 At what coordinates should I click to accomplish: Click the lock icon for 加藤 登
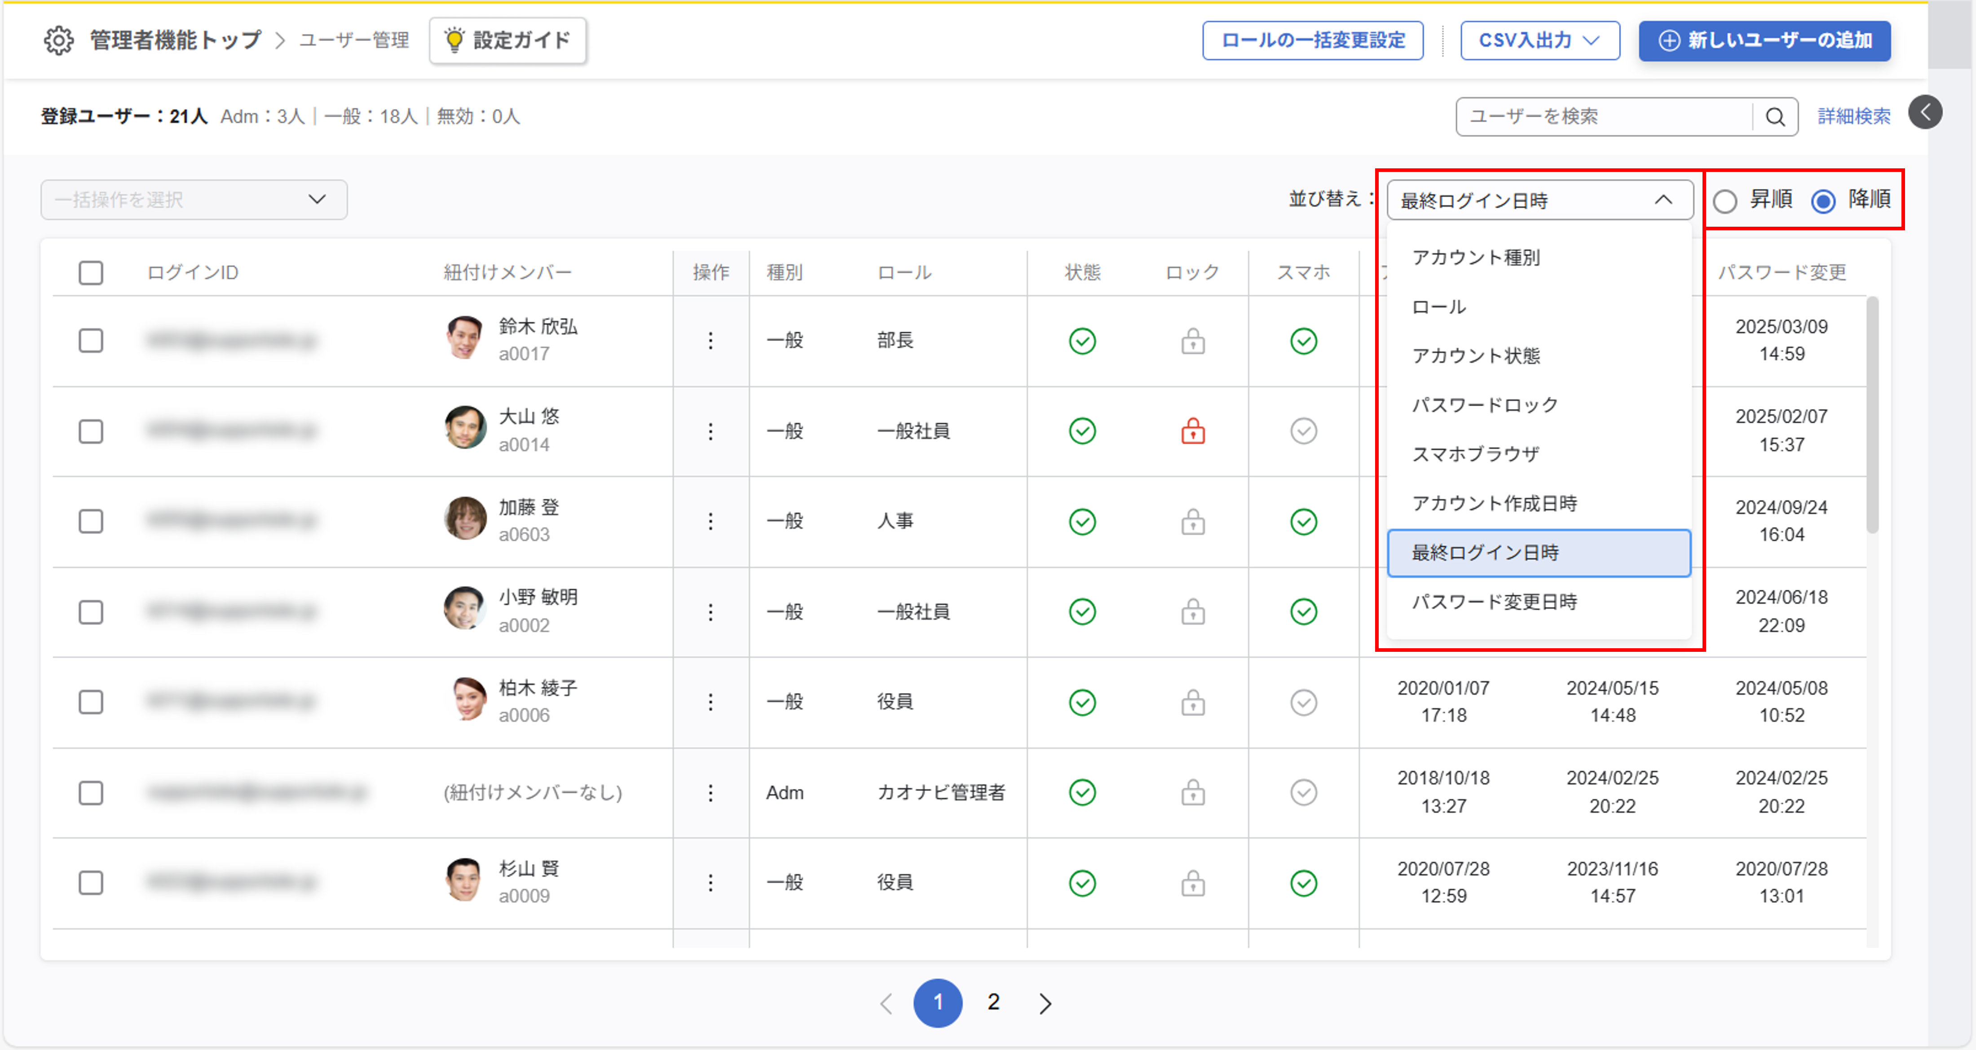pos(1193,522)
